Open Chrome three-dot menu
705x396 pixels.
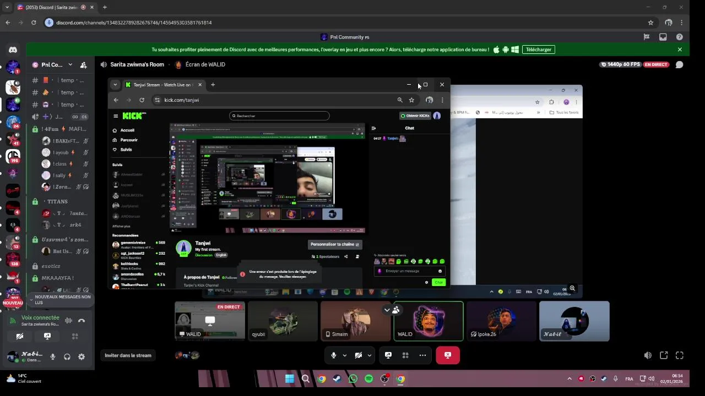point(682,23)
